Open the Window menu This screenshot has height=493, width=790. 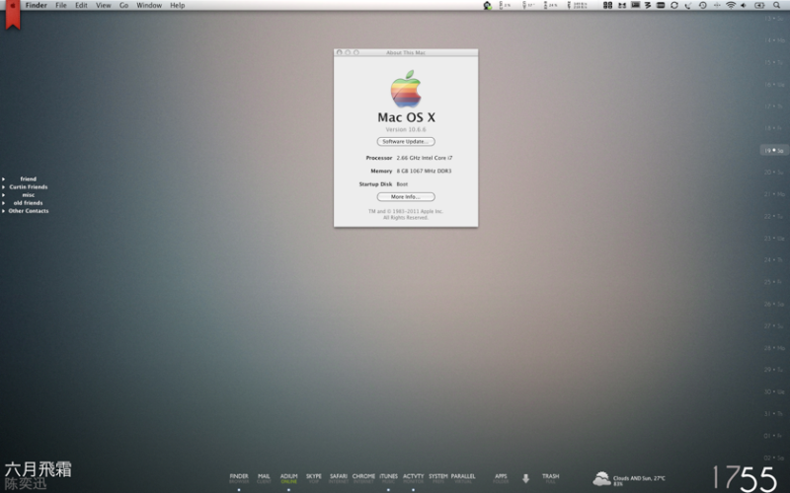pyautogui.click(x=149, y=5)
